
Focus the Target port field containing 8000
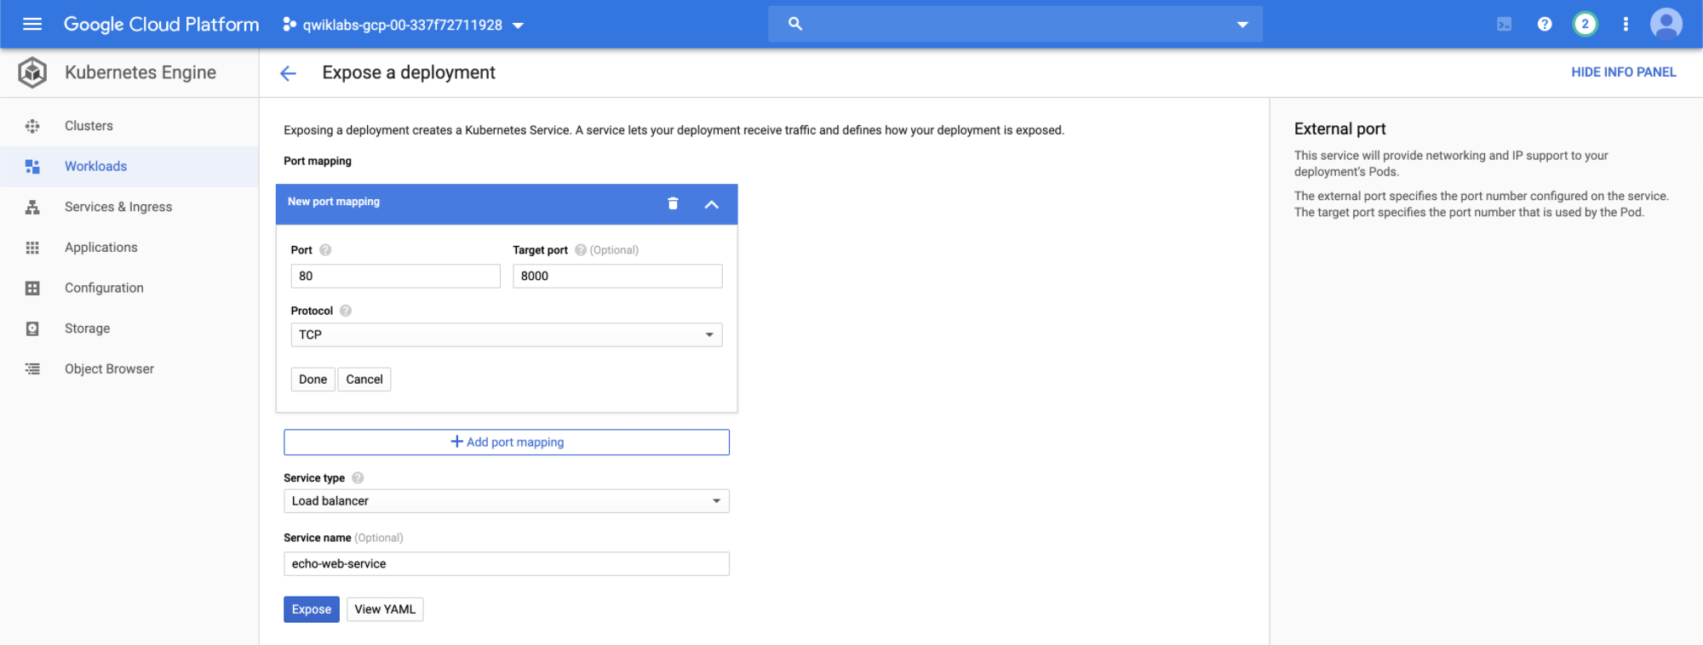pos(617,277)
